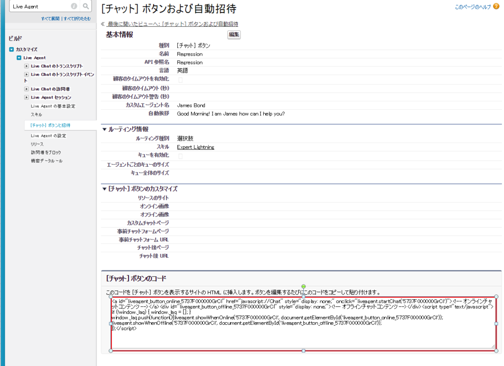The height and width of the screenshot is (366, 504).
Task: Open Live Agent の基本設定
Action: click(53, 106)
